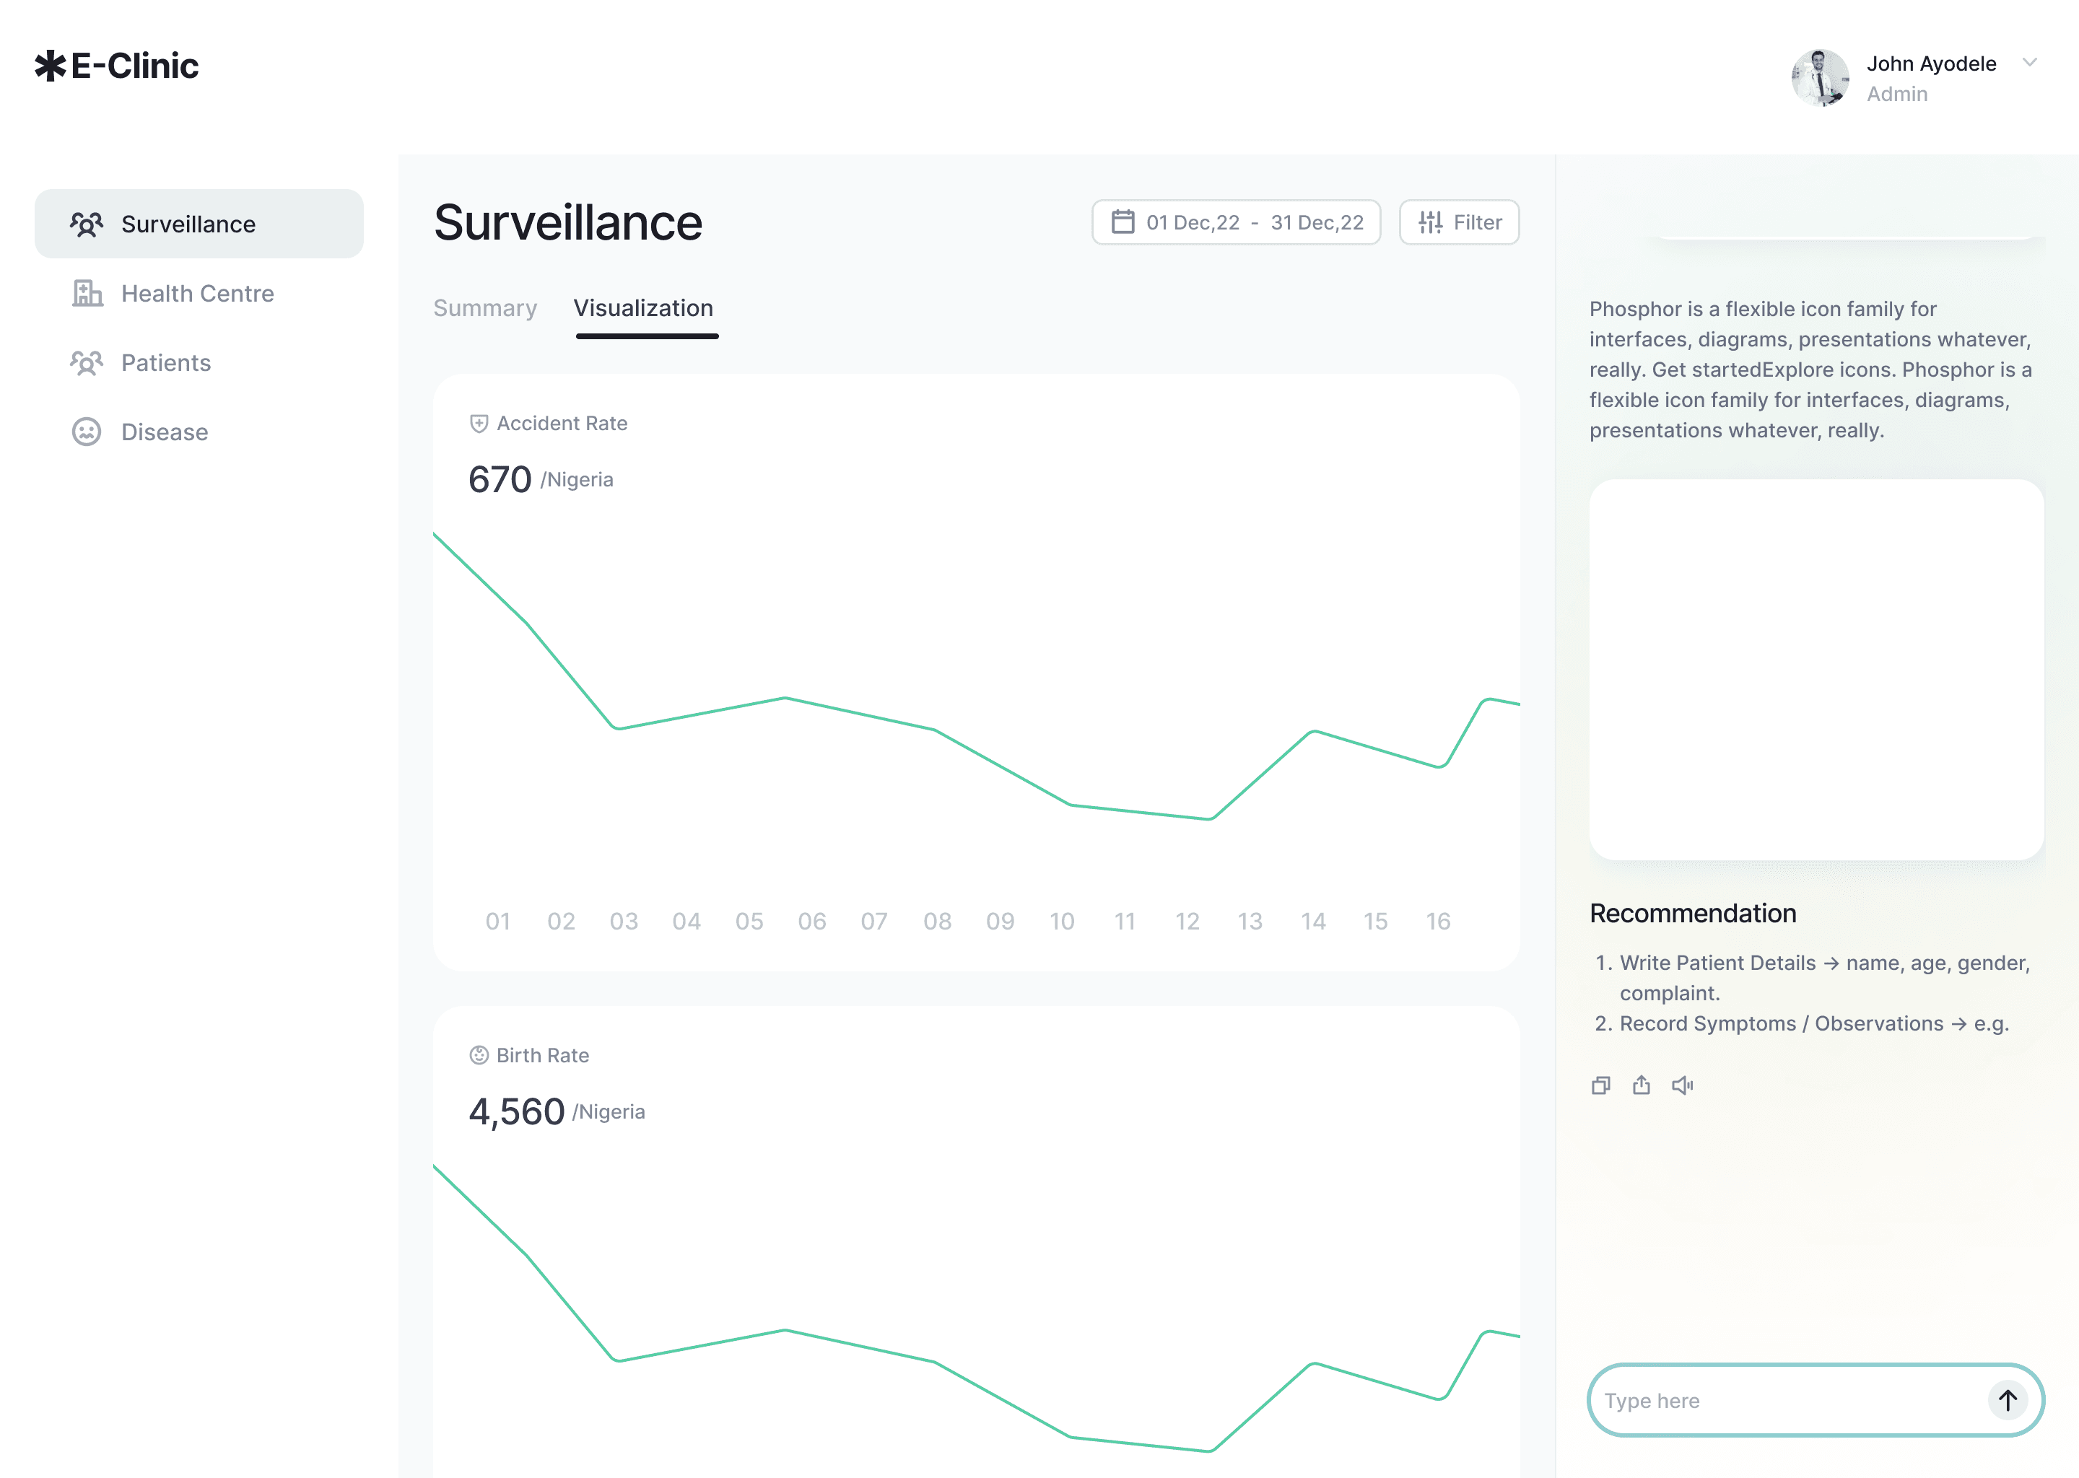Open Health Centre in sidebar

[x=198, y=294]
